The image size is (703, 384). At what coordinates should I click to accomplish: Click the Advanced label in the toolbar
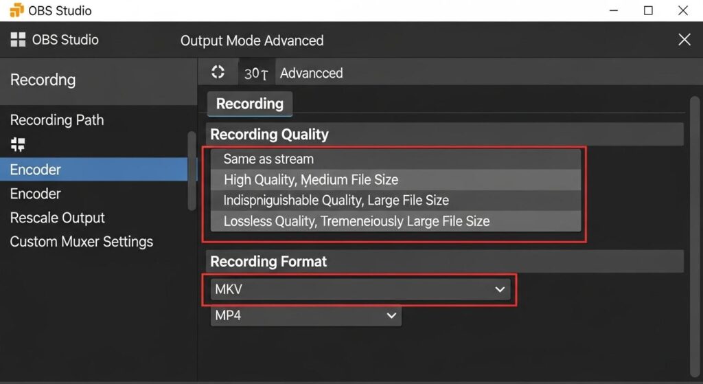(x=311, y=73)
